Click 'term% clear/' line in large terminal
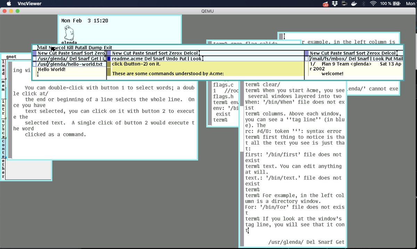Viewport: 417px width, 249px height. (x=262, y=84)
